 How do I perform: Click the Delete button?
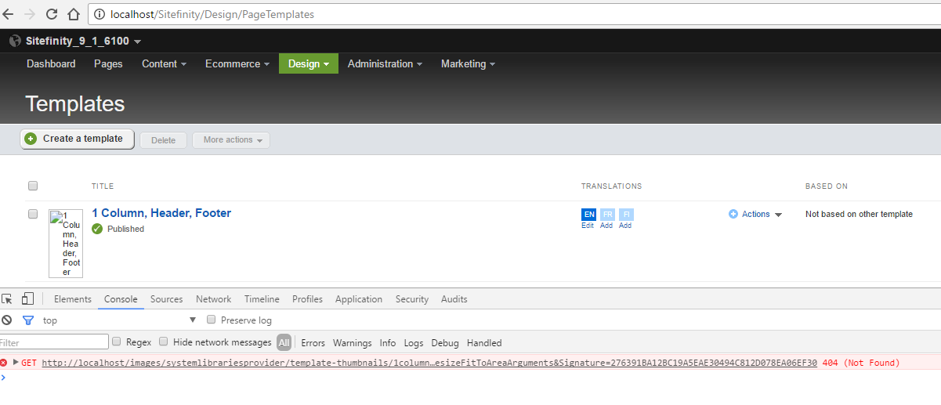(x=163, y=139)
